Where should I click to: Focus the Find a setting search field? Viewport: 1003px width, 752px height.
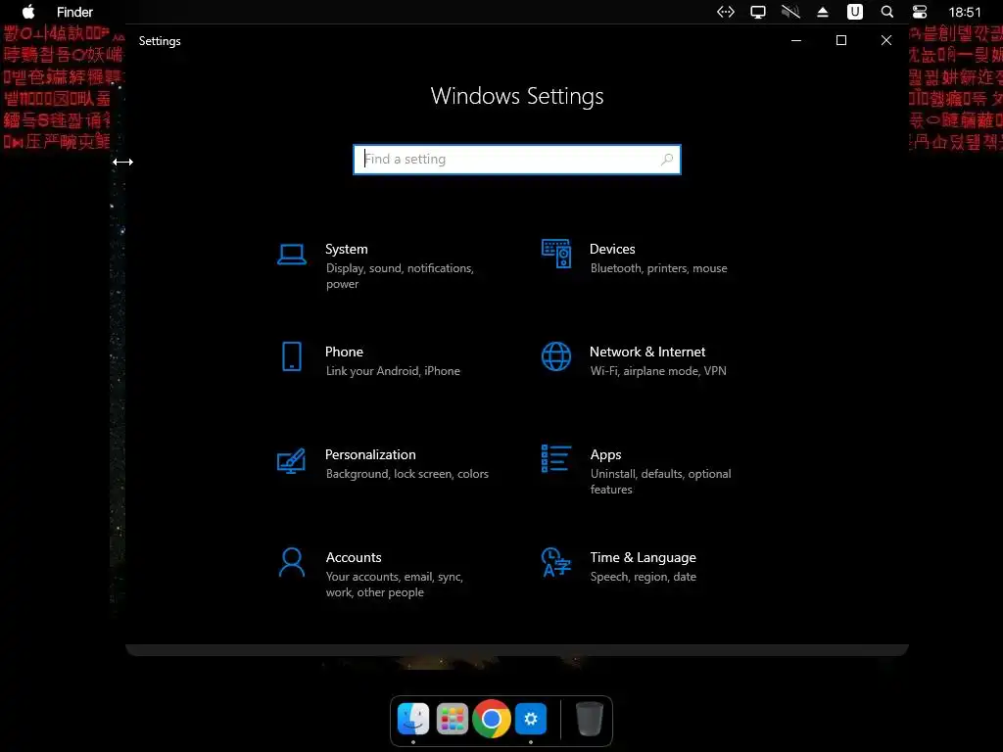517,160
